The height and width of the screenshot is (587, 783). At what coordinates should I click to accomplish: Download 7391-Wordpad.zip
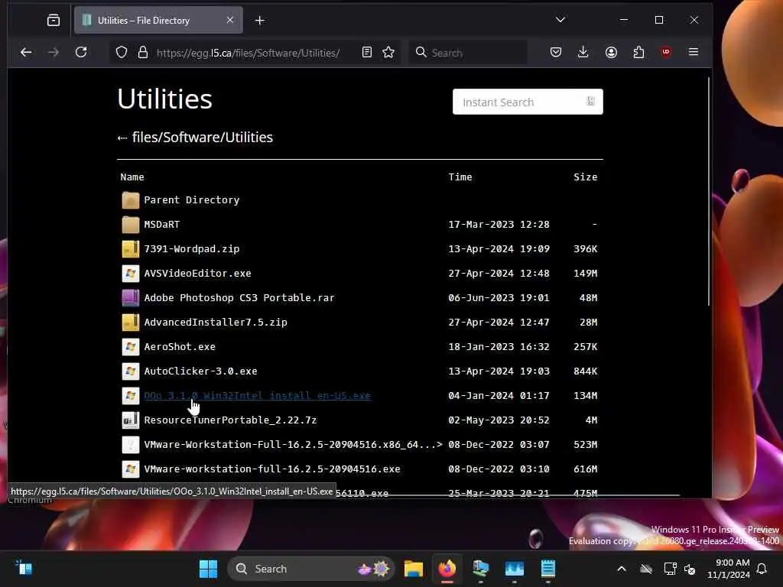(x=192, y=249)
